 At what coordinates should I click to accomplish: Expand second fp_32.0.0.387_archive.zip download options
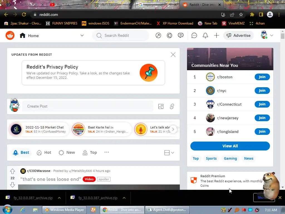(x=124, y=198)
